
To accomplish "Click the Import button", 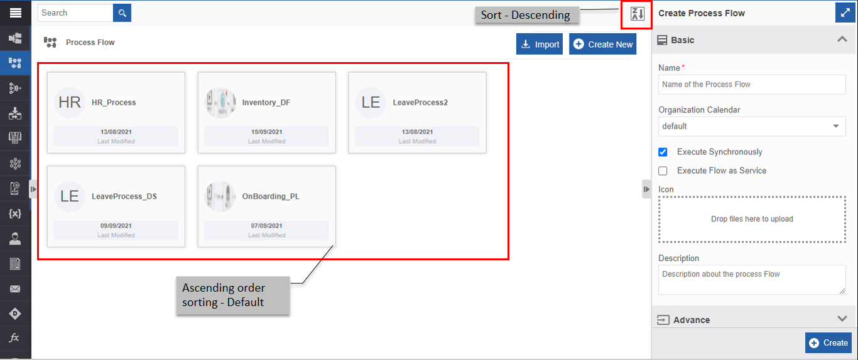I will pos(540,44).
